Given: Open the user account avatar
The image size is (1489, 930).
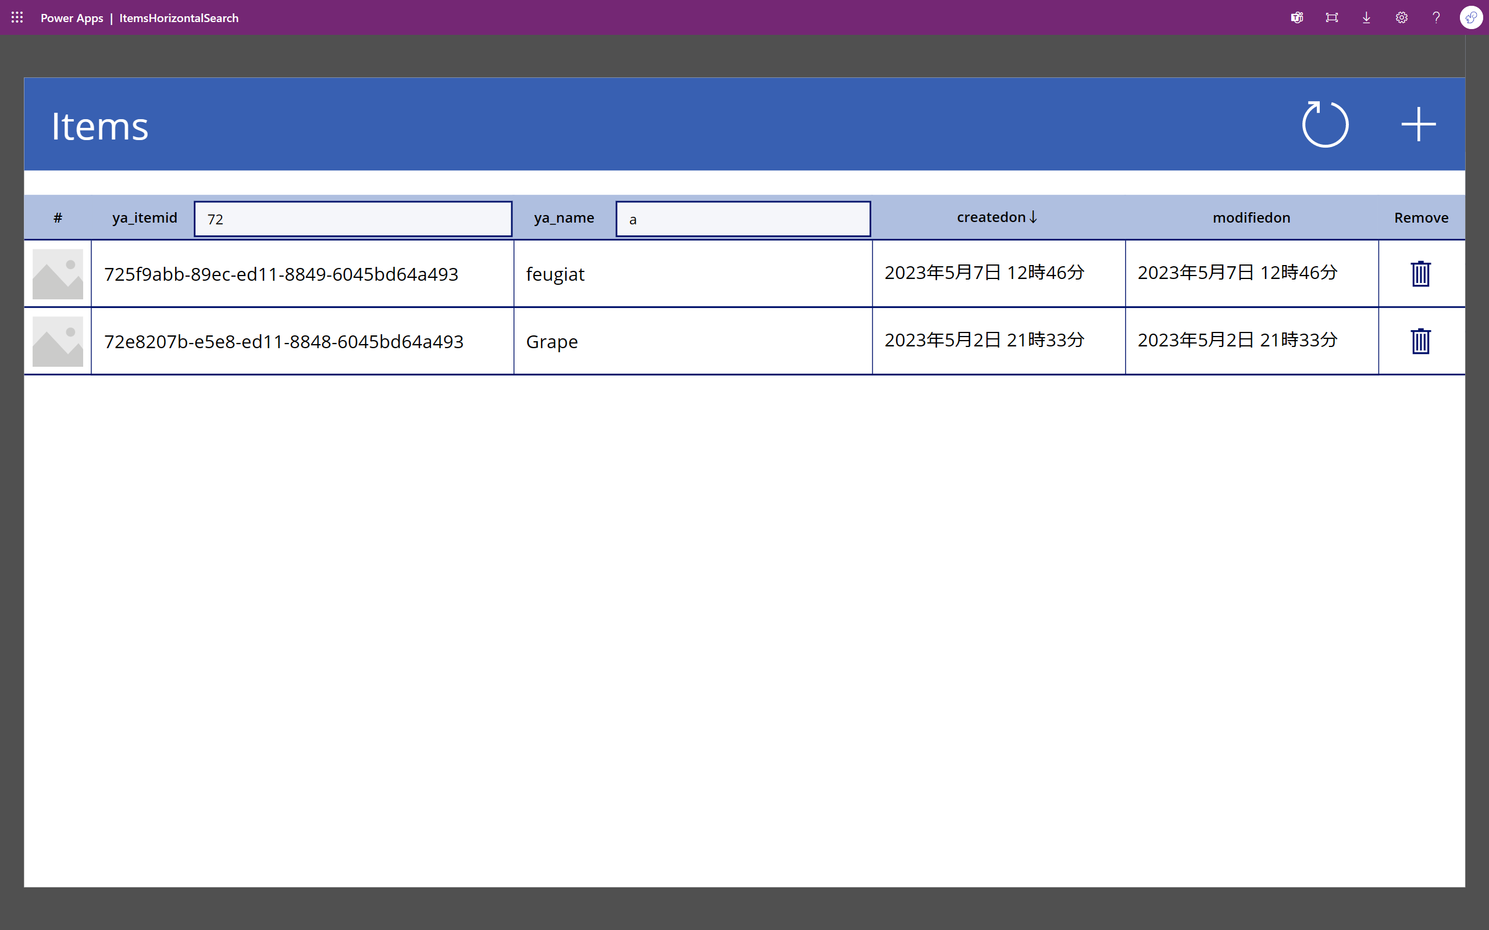Looking at the screenshot, I should [1470, 18].
